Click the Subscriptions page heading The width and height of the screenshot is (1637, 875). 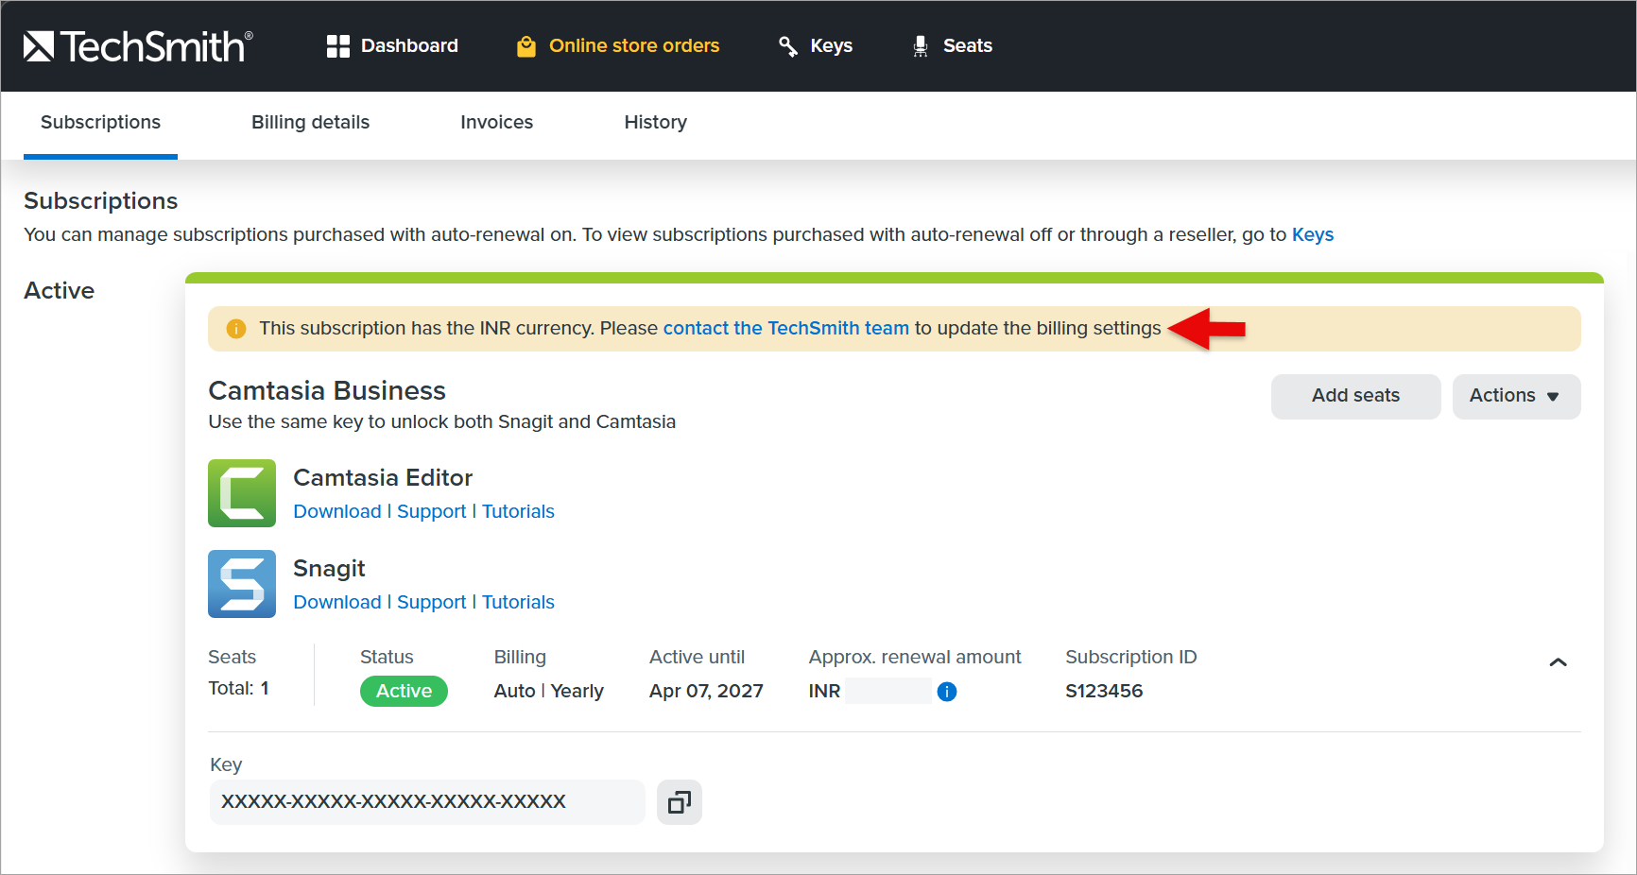click(101, 201)
